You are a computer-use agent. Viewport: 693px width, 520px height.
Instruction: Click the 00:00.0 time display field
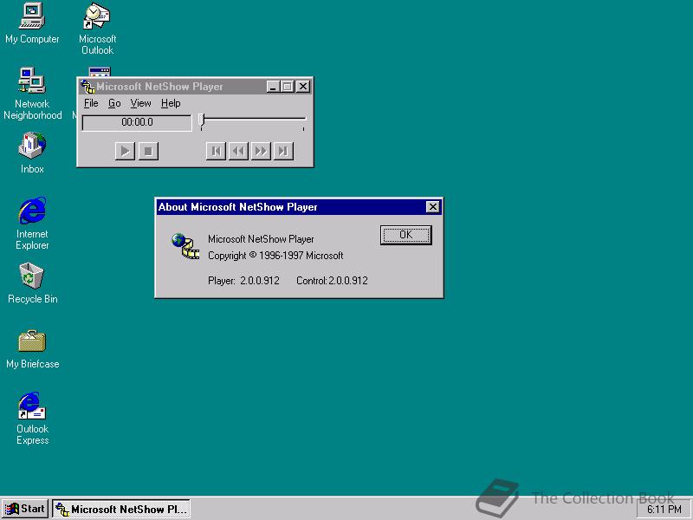click(137, 122)
